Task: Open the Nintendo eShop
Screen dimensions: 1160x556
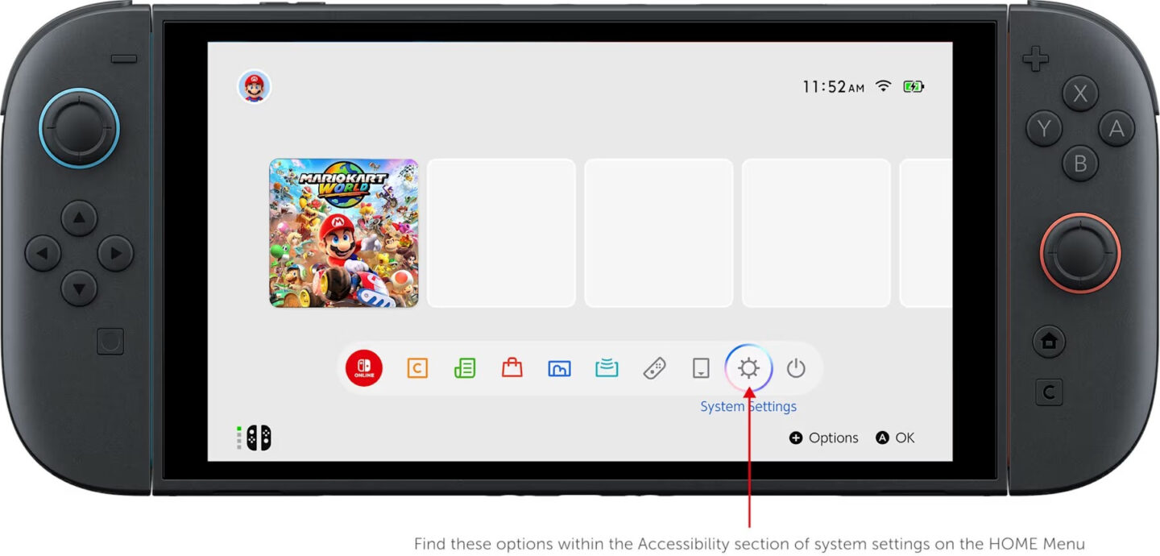Action: [513, 368]
